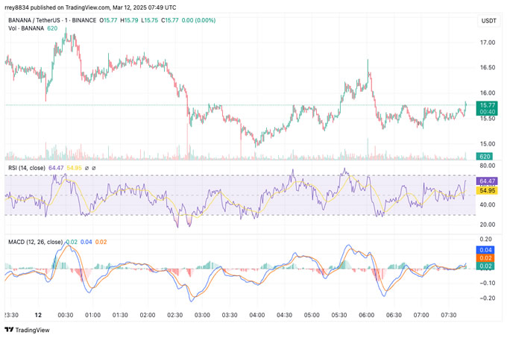The image size is (507, 338).
Task: Click the green 15.77 current price tag
Action: (x=488, y=105)
